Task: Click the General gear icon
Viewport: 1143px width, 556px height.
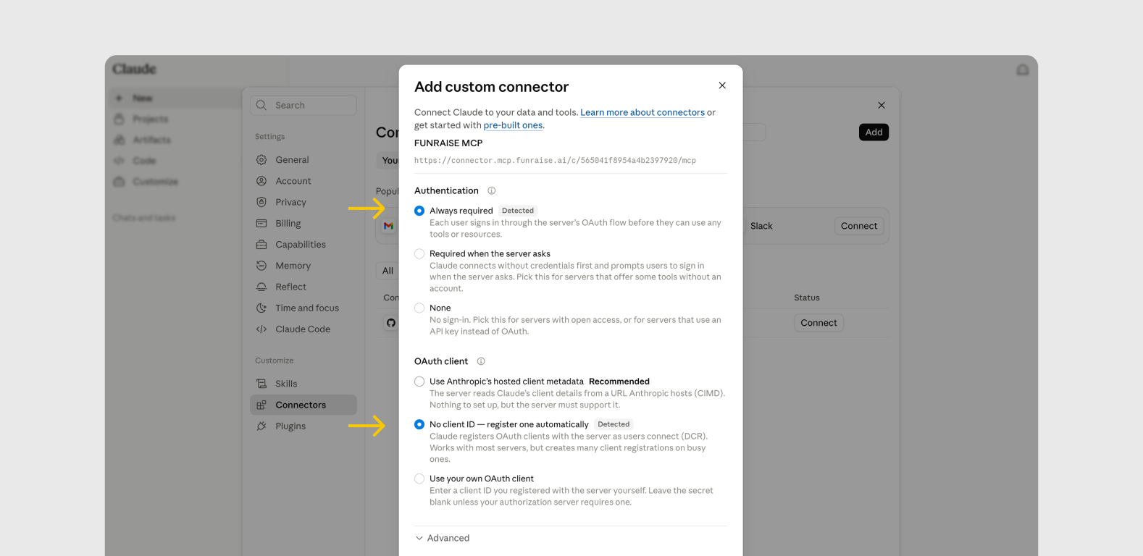Action: tap(261, 160)
